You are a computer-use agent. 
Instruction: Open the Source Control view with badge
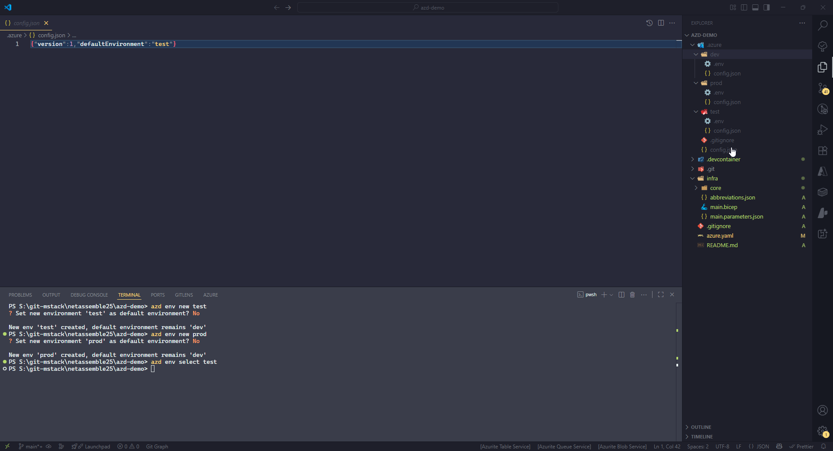click(x=822, y=88)
